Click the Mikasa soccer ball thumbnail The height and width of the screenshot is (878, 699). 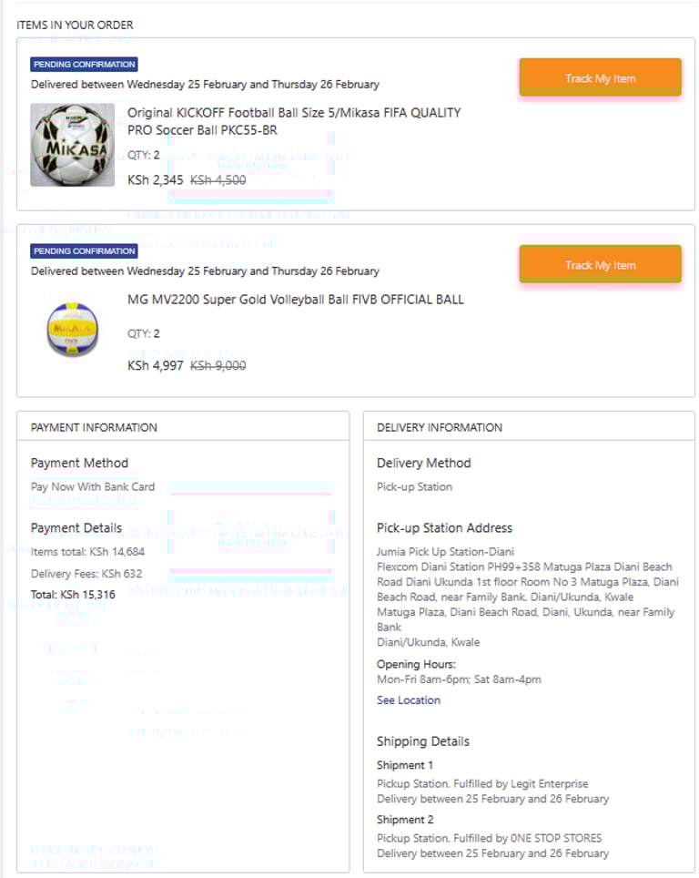point(72,145)
